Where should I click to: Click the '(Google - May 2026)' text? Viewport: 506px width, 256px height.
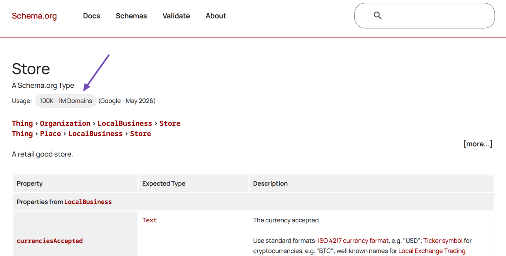127,101
